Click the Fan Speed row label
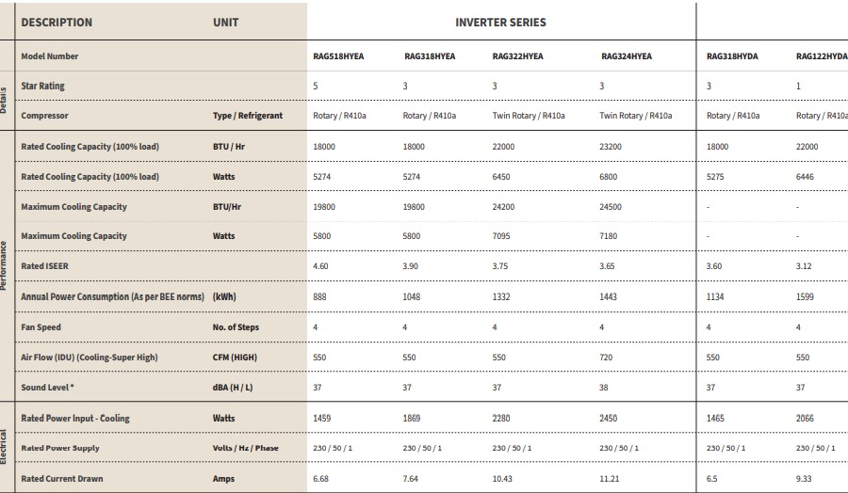The height and width of the screenshot is (493, 848). (41, 327)
